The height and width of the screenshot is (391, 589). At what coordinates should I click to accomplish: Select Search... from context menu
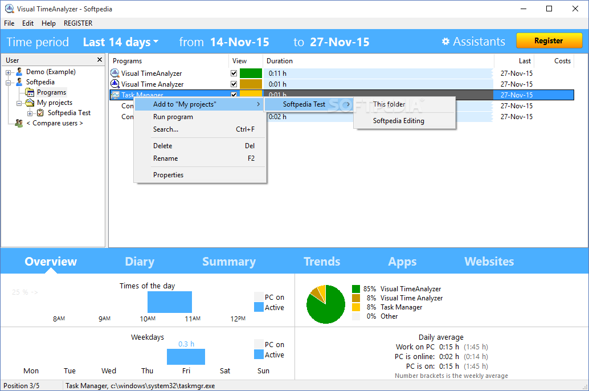(x=199, y=129)
